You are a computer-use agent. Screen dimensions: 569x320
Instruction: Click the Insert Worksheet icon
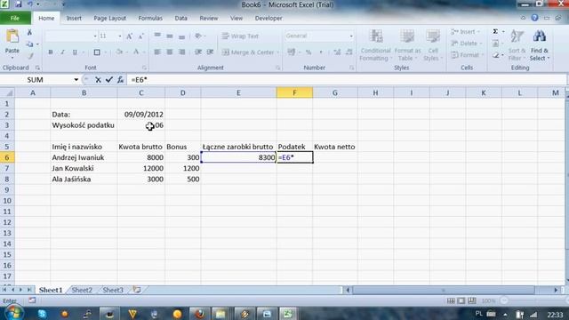[x=137, y=290]
